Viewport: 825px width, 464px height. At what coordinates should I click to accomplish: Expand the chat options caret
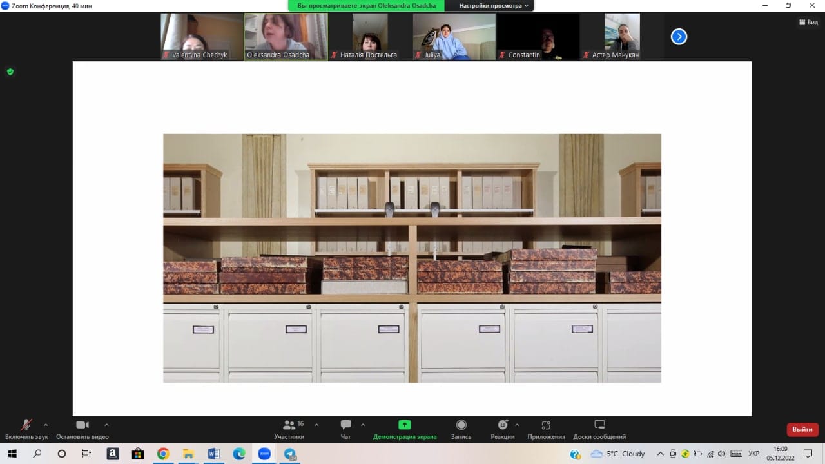(x=363, y=425)
